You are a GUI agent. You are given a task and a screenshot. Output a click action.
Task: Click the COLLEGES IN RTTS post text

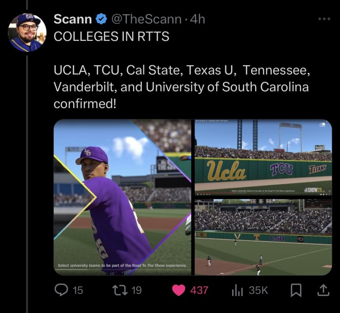pyautogui.click(x=111, y=37)
